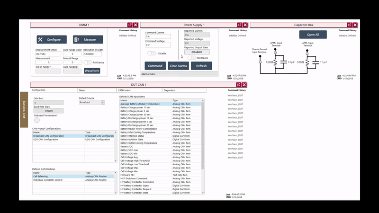The image size is (379, 213).
Task: Select the Battery SOC max item
Action: (161, 150)
